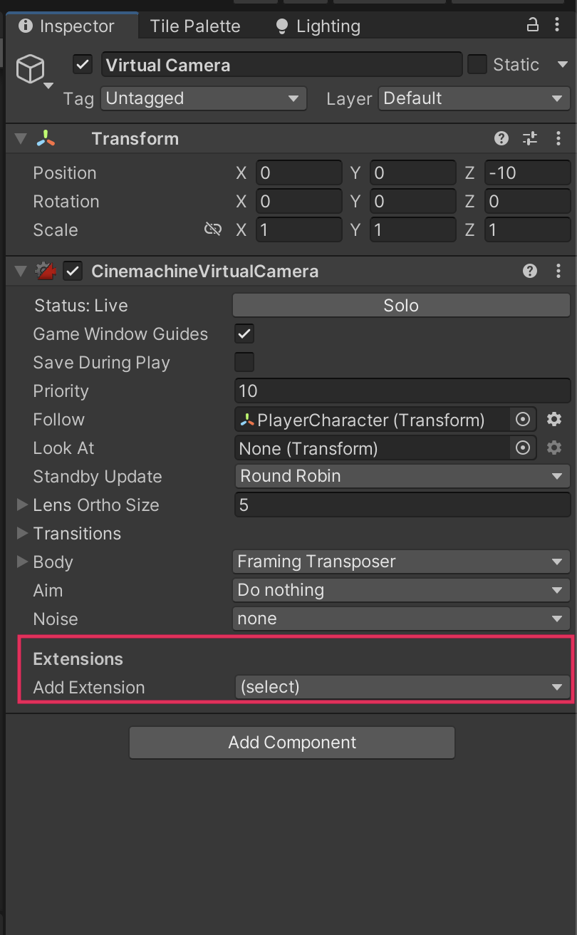Toggle constrained proportions link on Scale
This screenshot has width=577, height=935.
(212, 229)
